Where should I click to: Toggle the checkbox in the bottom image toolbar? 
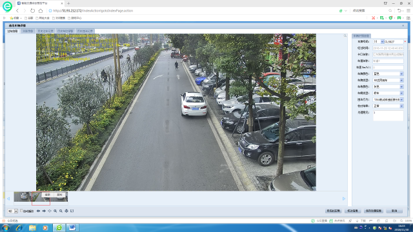point(21,211)
